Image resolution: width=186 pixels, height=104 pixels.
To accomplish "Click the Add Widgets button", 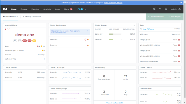I will [x=175, y=17].
